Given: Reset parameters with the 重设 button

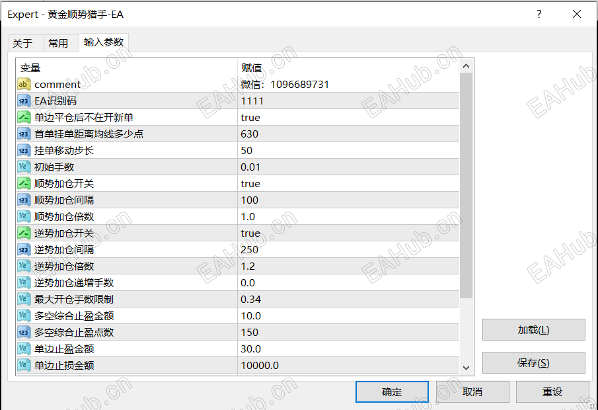Looking at the screenshot, I should click(x=552, y=391).
